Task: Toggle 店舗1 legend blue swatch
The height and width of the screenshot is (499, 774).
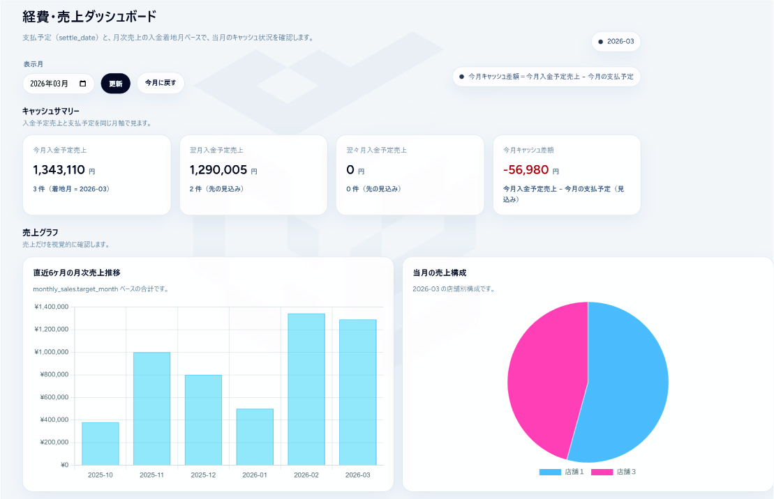Action: click(550, 473)
